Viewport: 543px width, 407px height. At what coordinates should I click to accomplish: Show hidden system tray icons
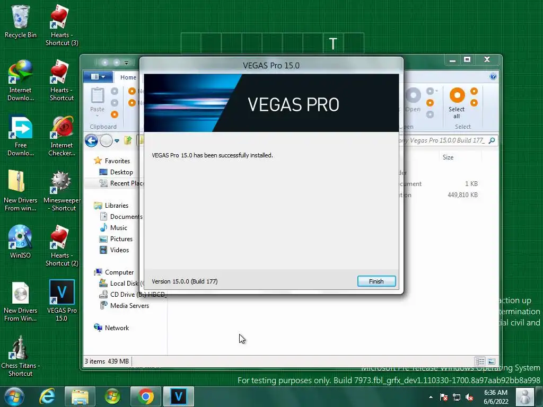click(x=431, y=397)
